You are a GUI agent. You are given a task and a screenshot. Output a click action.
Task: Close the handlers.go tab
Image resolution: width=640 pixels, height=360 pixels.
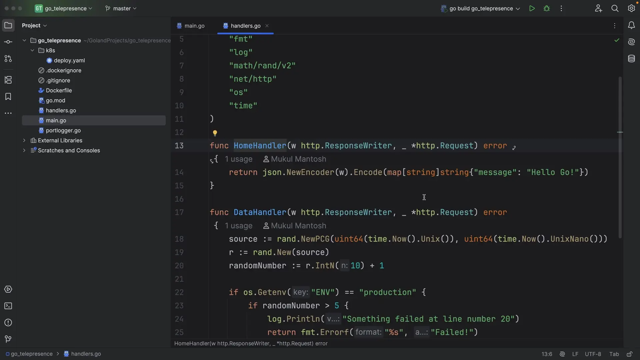pos(267,26)
